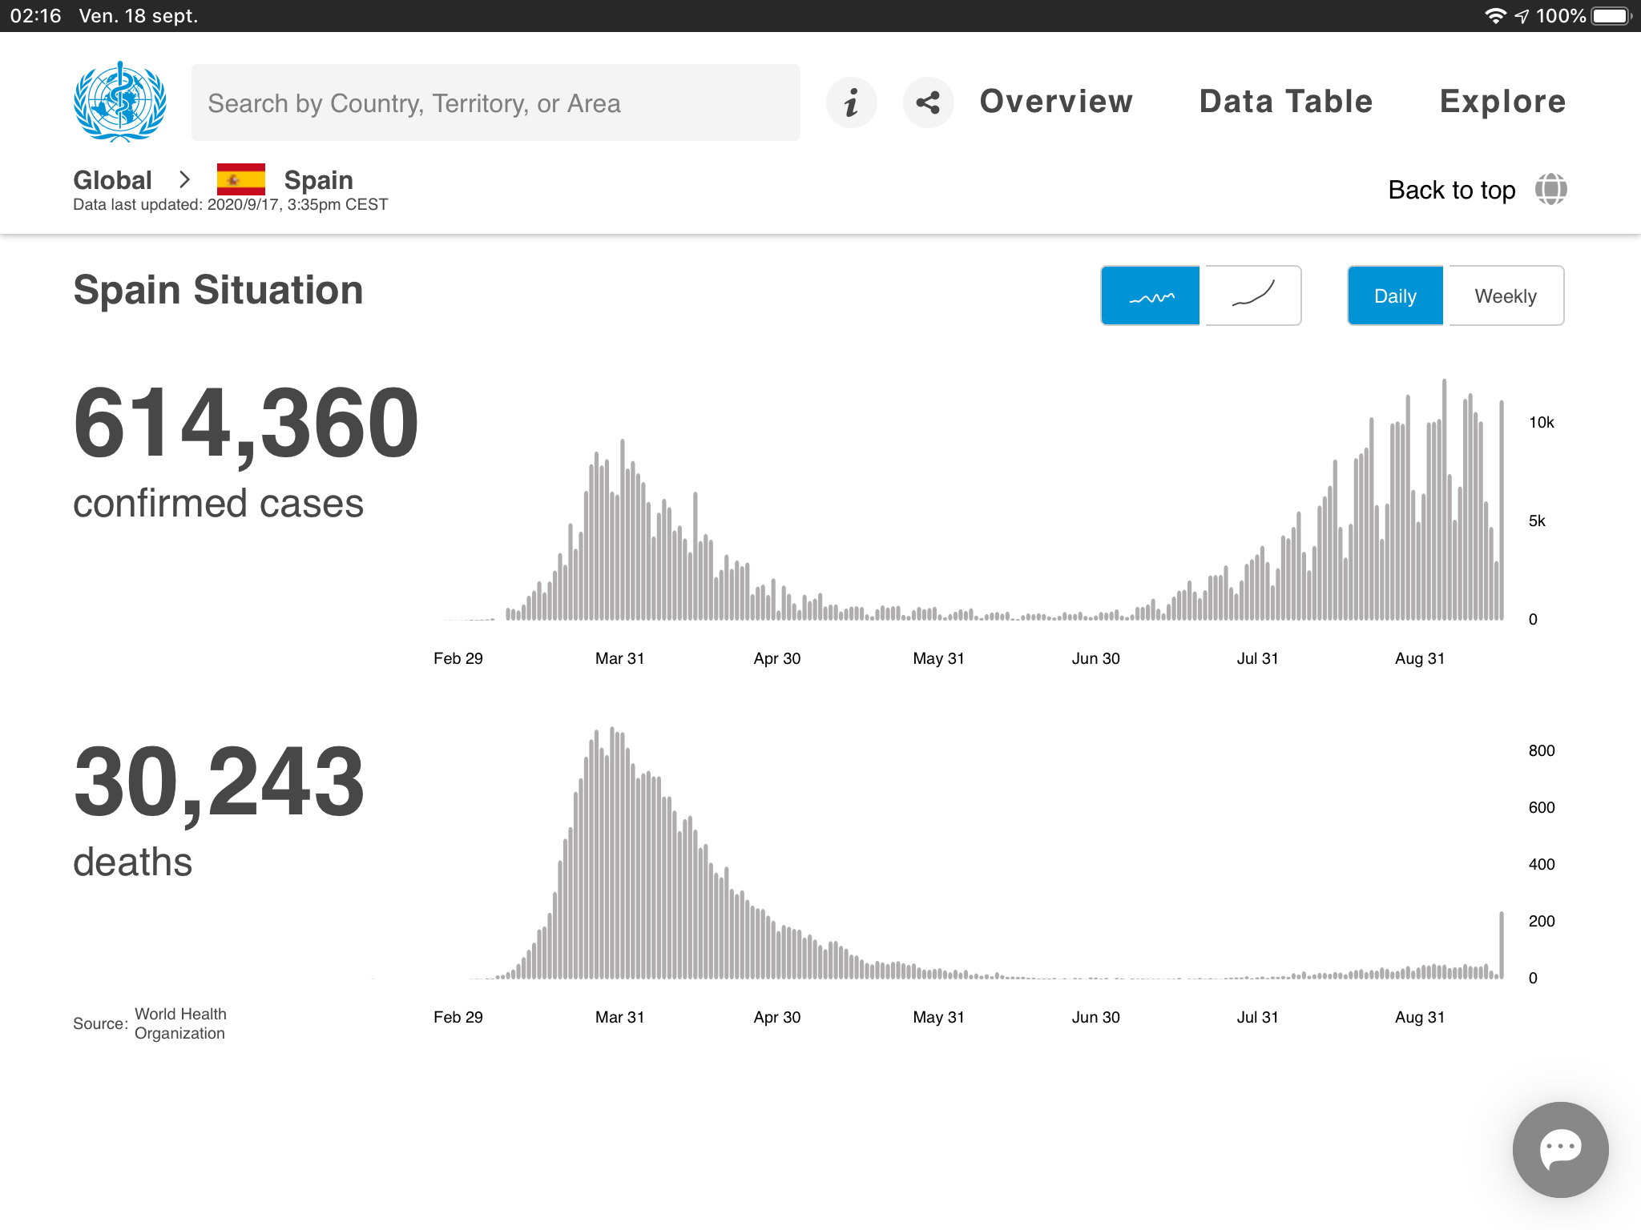Select the daily-change wavy line chart toggle
The width and height of the screenshot is (1641, 1230).
point(1151,295)
